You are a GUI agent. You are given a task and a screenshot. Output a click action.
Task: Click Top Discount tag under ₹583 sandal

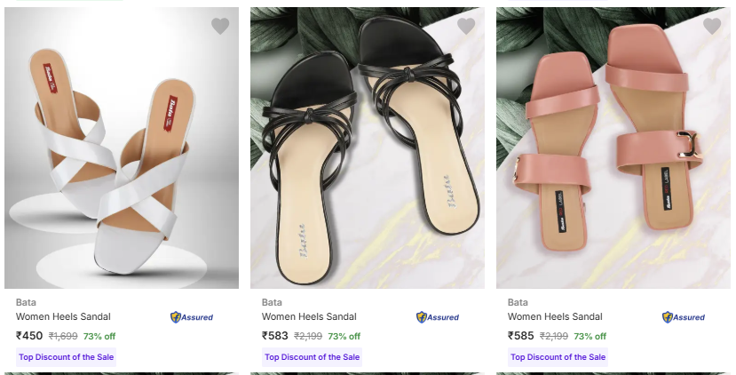pos(312,357)
